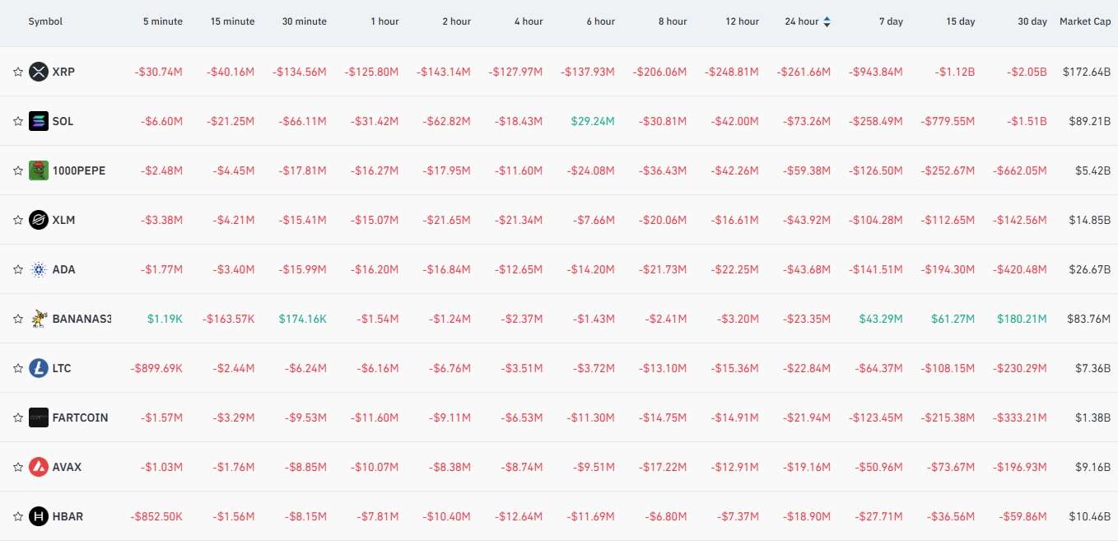Image resolution: width=1118 pixels, height=541 pixels.
Task: Click the LTC coin logo icon
Action: 39,368
